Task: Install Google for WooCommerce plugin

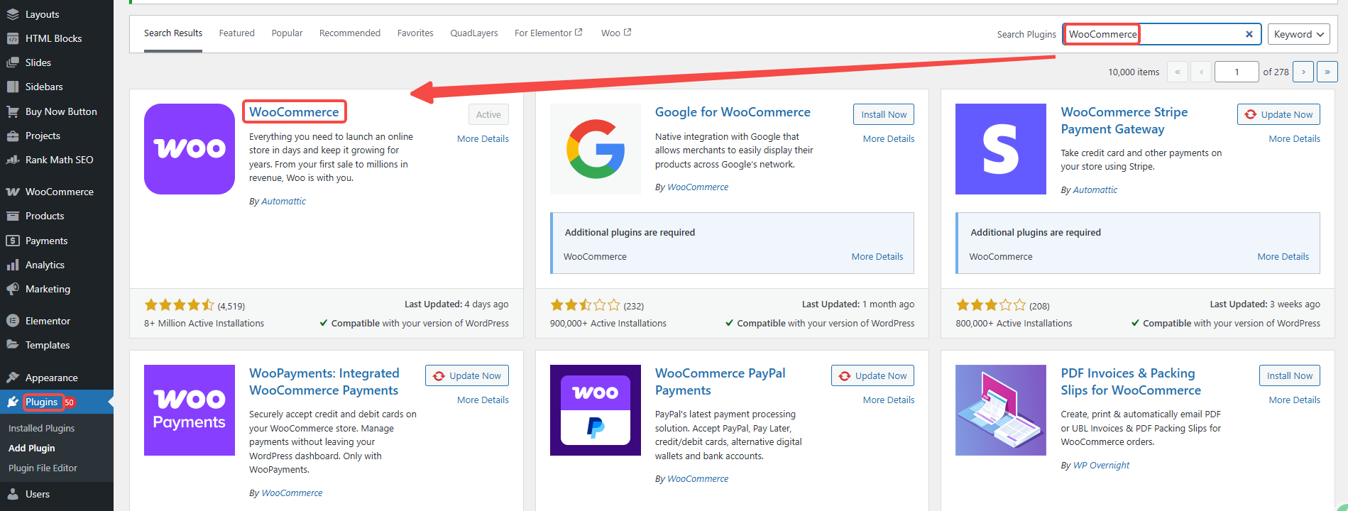Action: (x=884, y=114)
